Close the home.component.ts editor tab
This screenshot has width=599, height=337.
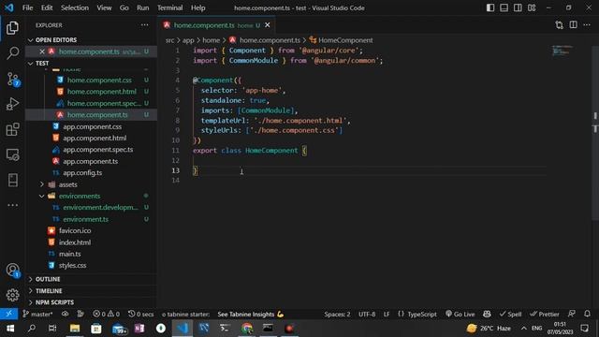(268, 25)
